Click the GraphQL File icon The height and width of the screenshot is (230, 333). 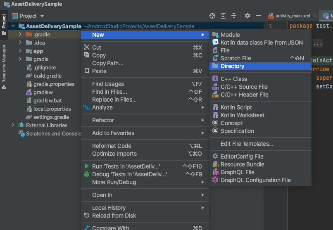215,172
